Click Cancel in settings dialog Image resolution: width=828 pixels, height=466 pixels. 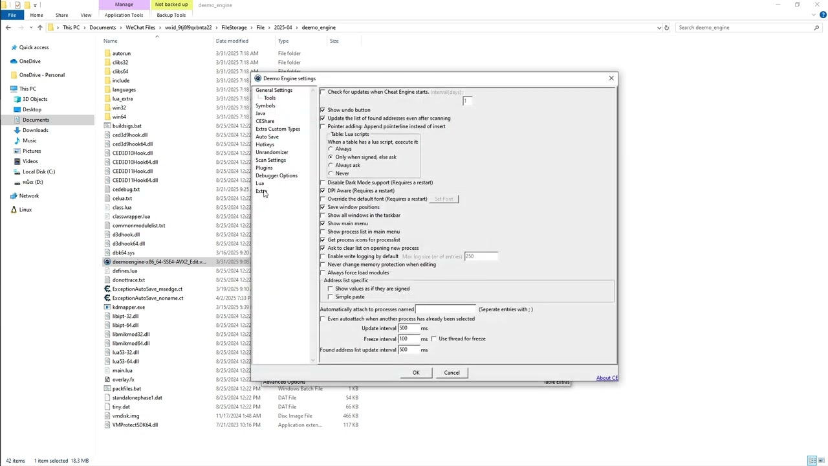(452, 373)
